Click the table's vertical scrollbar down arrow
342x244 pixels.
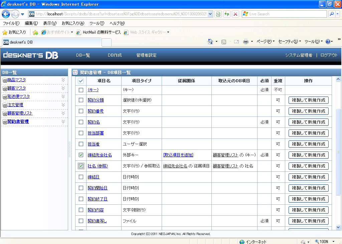[338, 227]
